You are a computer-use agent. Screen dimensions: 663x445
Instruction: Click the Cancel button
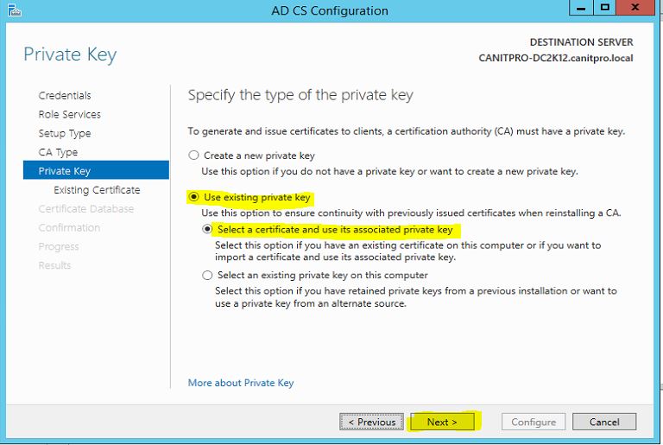pyautogui.click(x=604, y=422)
